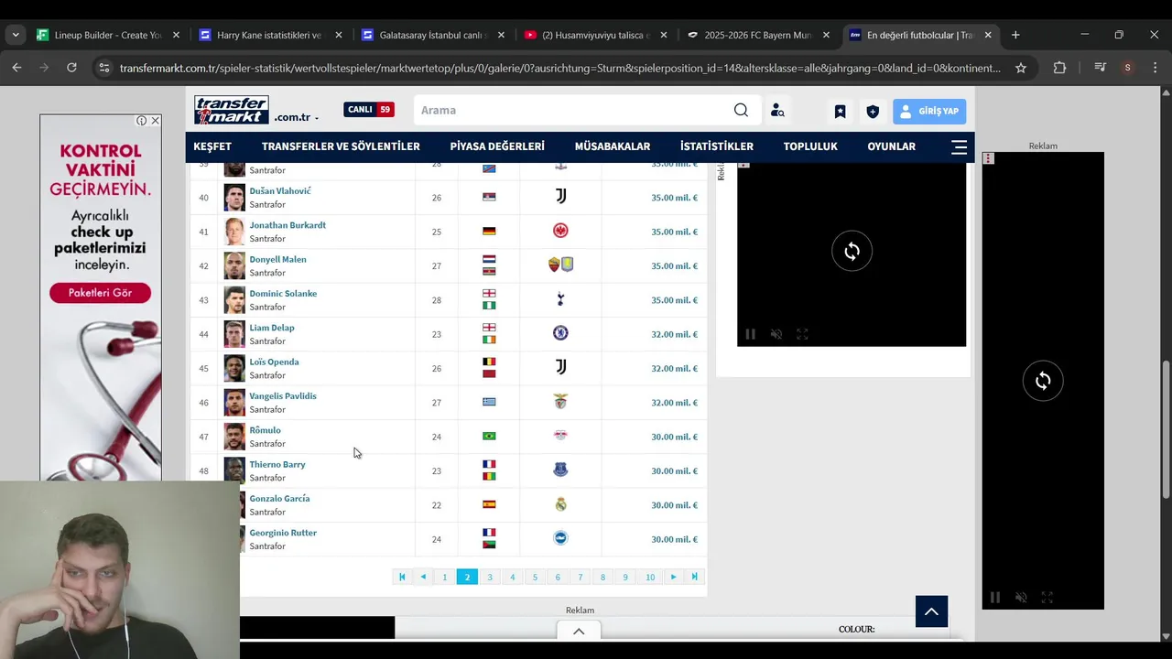This screenshot has height=659, width=1172.
Task: Open Jonathan Burkardt player link
Action: pyautogui.click(x=288, y=225)
